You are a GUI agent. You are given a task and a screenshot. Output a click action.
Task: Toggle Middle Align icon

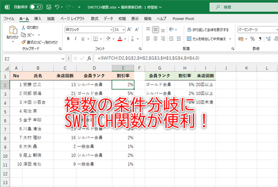(155, 30)
